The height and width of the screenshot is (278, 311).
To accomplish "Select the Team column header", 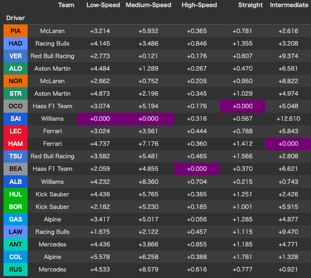I will [66, 5].
